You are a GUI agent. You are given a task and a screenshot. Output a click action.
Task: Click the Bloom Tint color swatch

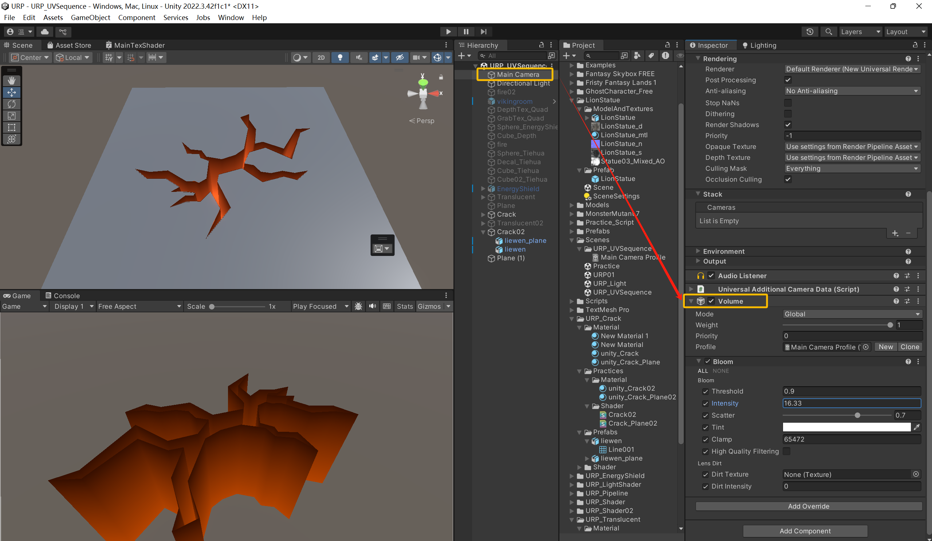846,427
